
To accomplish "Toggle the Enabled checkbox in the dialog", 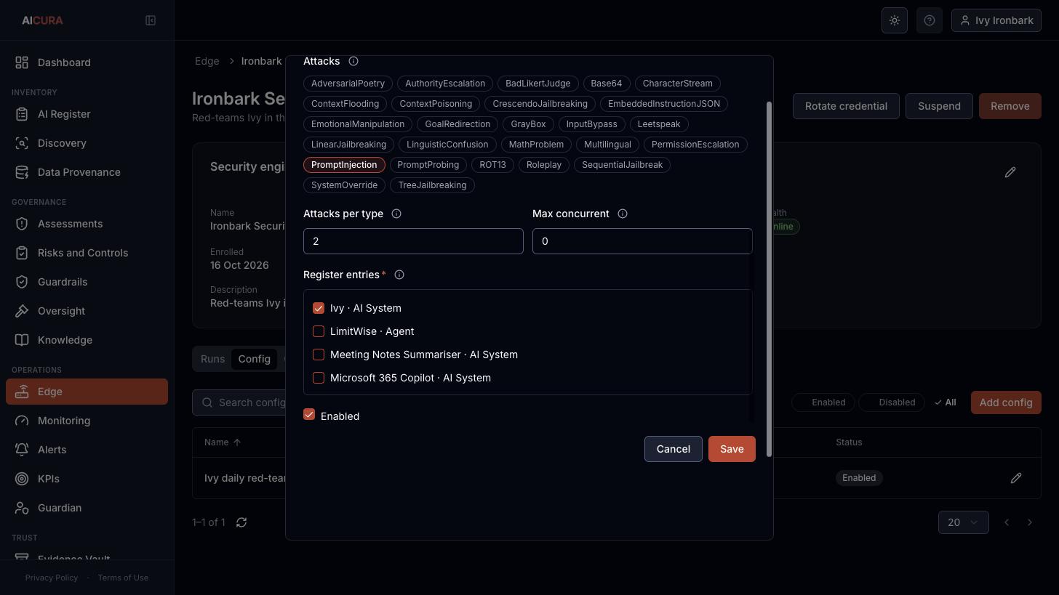I will [309, 415].
